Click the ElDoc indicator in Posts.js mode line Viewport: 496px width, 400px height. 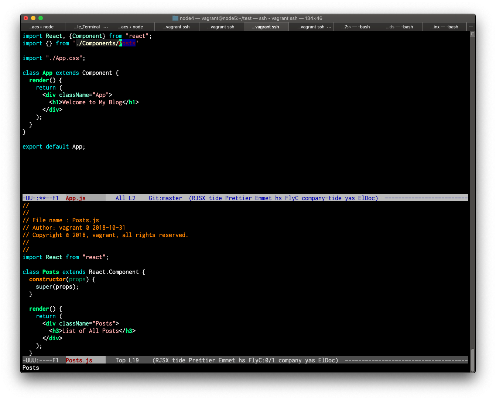point(328,360)
